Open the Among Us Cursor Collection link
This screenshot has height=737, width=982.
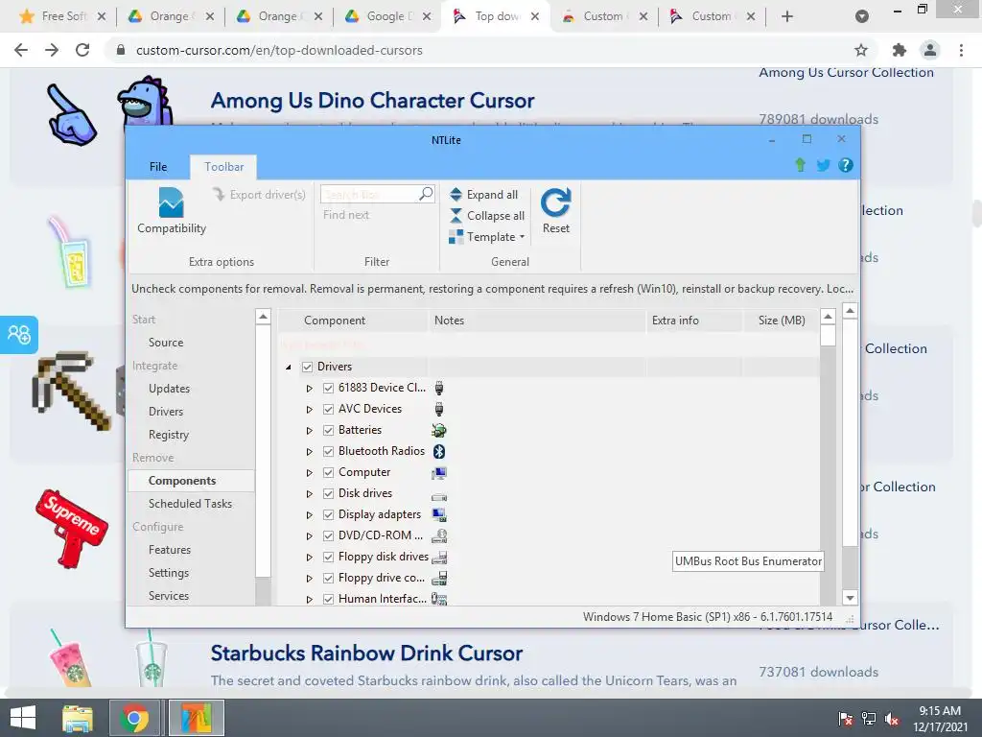pos(846,73)
